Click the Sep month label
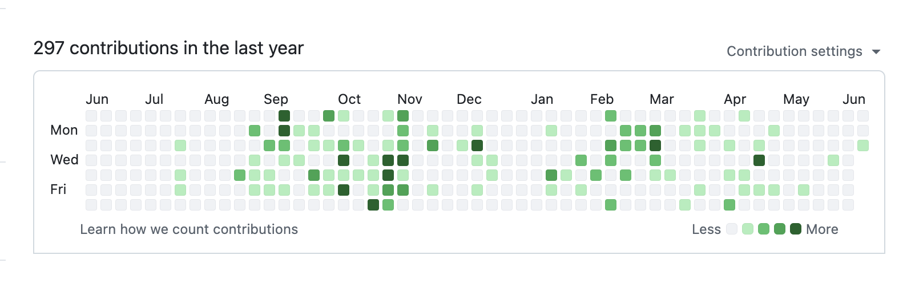 (x=276, y=99)
